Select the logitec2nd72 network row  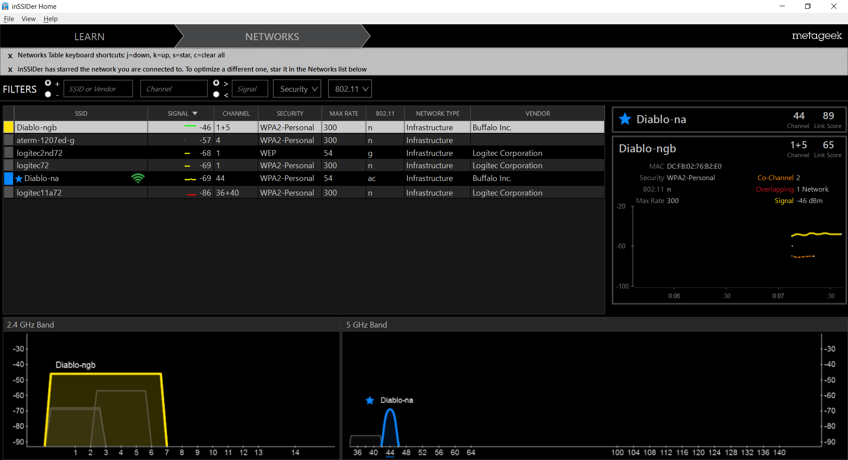click(x=304, y=153)
